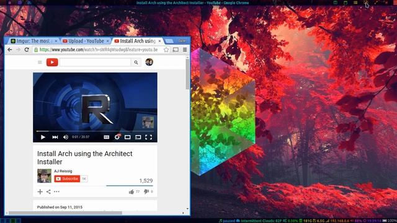Open the account avatar in YouTube header
Image resolution: width=397 pixels, height=223 pixels.
149,62
